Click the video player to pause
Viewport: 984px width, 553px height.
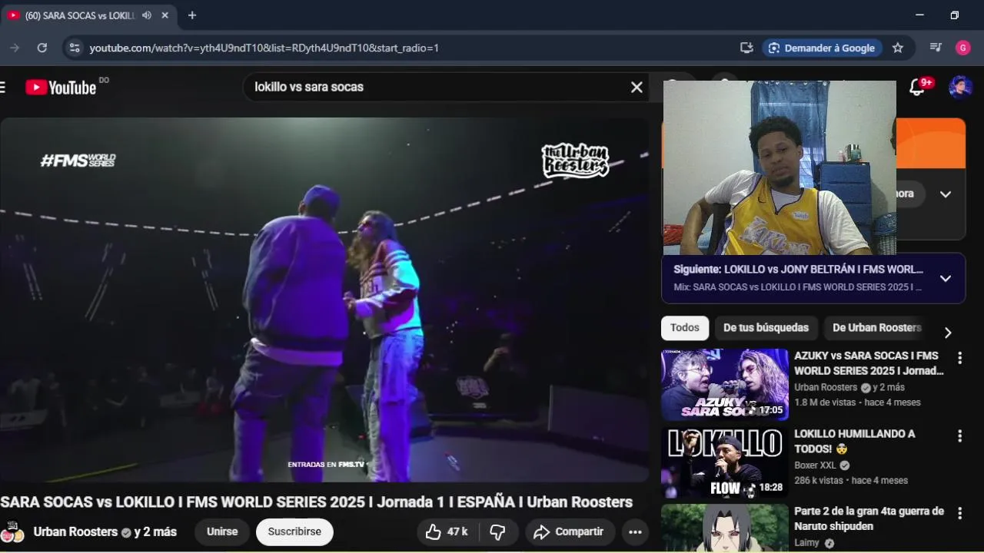click(x=324, y=300)
